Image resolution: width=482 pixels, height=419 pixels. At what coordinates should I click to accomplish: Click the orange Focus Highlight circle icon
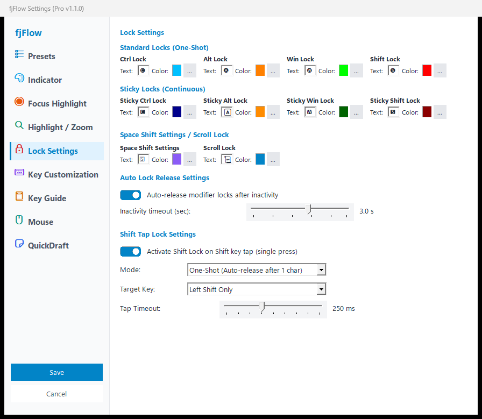pos(19,102)
